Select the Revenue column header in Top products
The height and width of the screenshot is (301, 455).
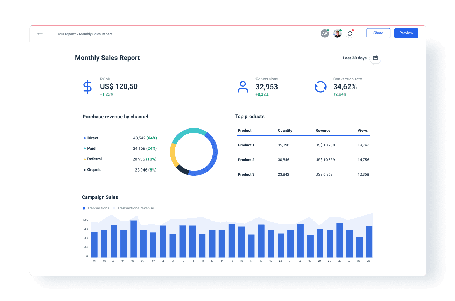(x=323, y=130)
